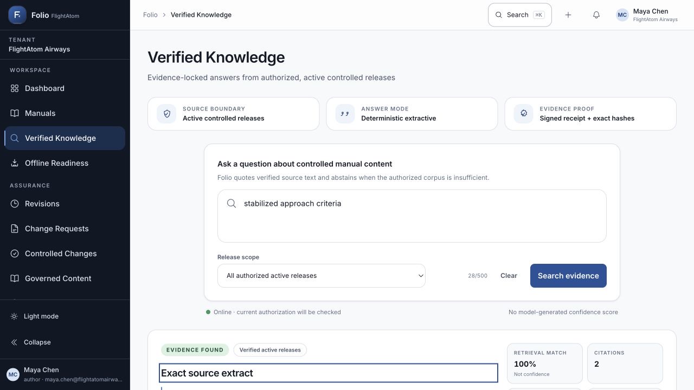The height and width of the screenshot is (390, 694).
Task: Open the Dashboard menu item
Action: click(x=65, y=88)
